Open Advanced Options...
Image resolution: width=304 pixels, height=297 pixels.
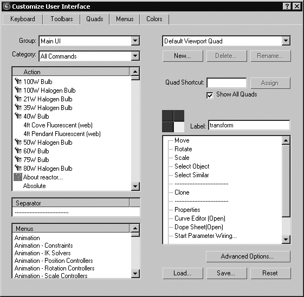point(248,256)
